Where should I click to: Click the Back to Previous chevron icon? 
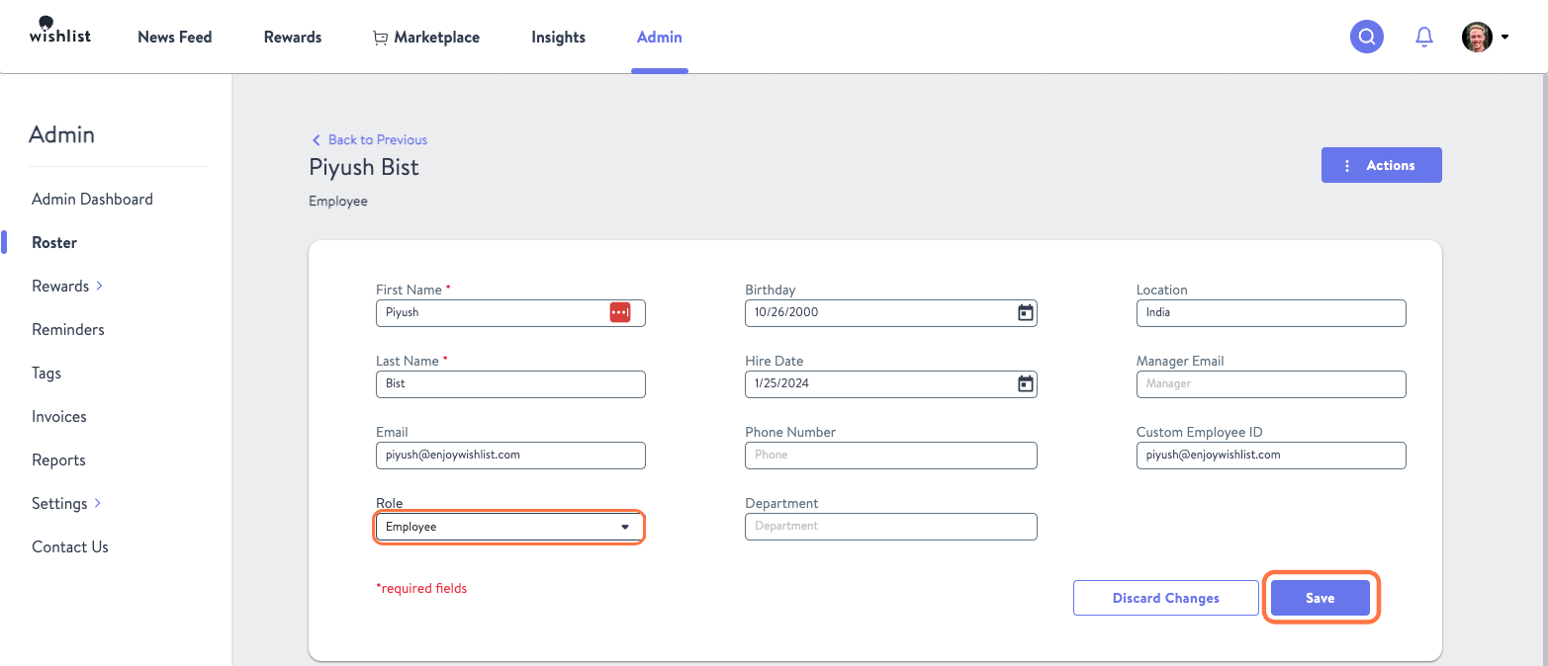click(317, 140)
